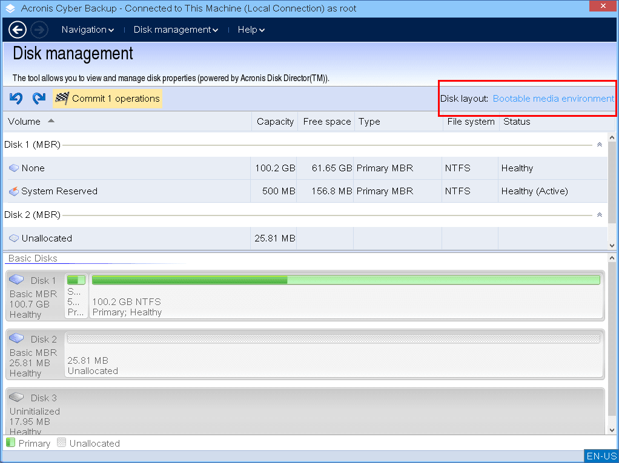
Task: Click the 25.81 MB capacity cell in list
Action: click(275, 238)
